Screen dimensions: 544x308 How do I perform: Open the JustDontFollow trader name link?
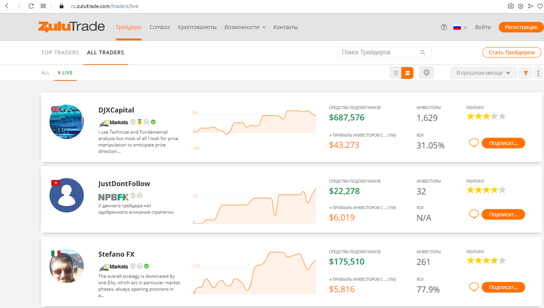124,183
